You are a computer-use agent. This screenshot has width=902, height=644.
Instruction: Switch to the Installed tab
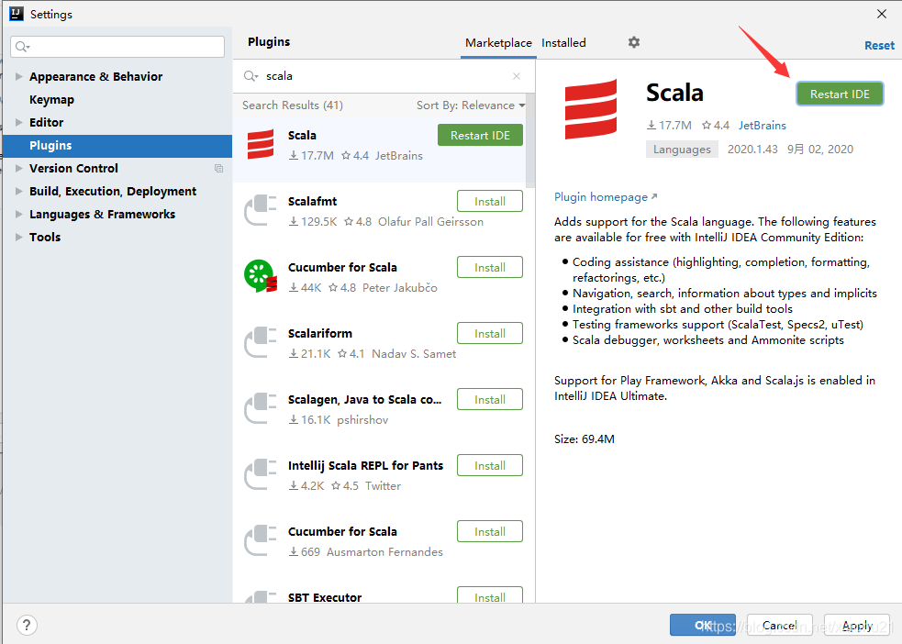tap(563, 43)
